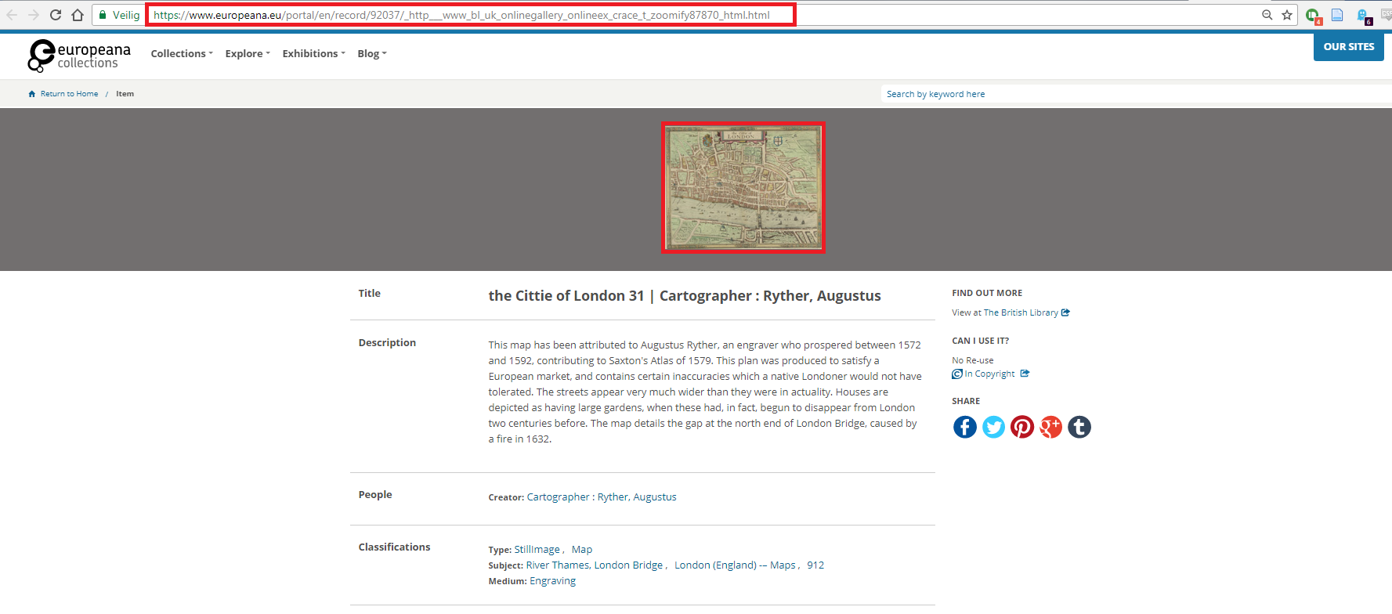
Task: Click the 'SHARE' heading
Action: [x=966, y=402]
